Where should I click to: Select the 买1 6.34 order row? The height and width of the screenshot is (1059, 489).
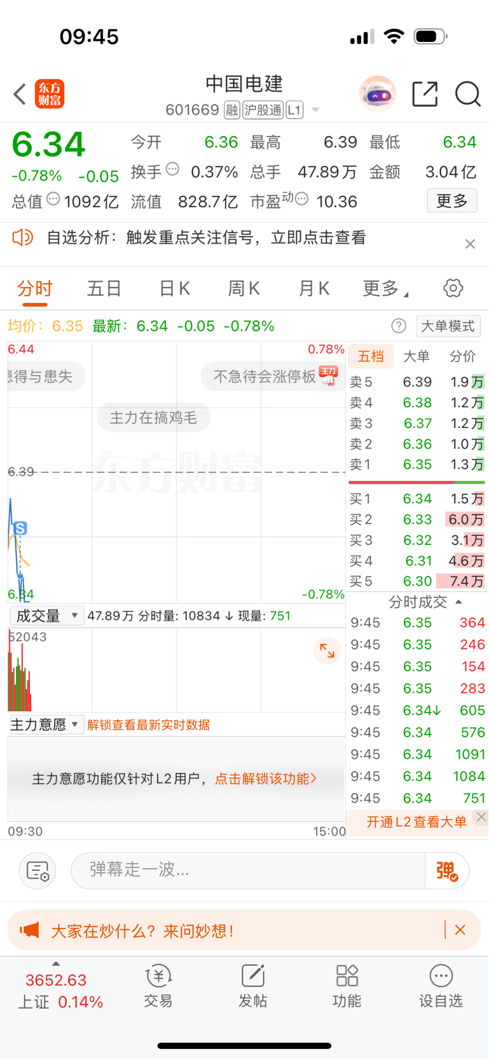[417, 499]
